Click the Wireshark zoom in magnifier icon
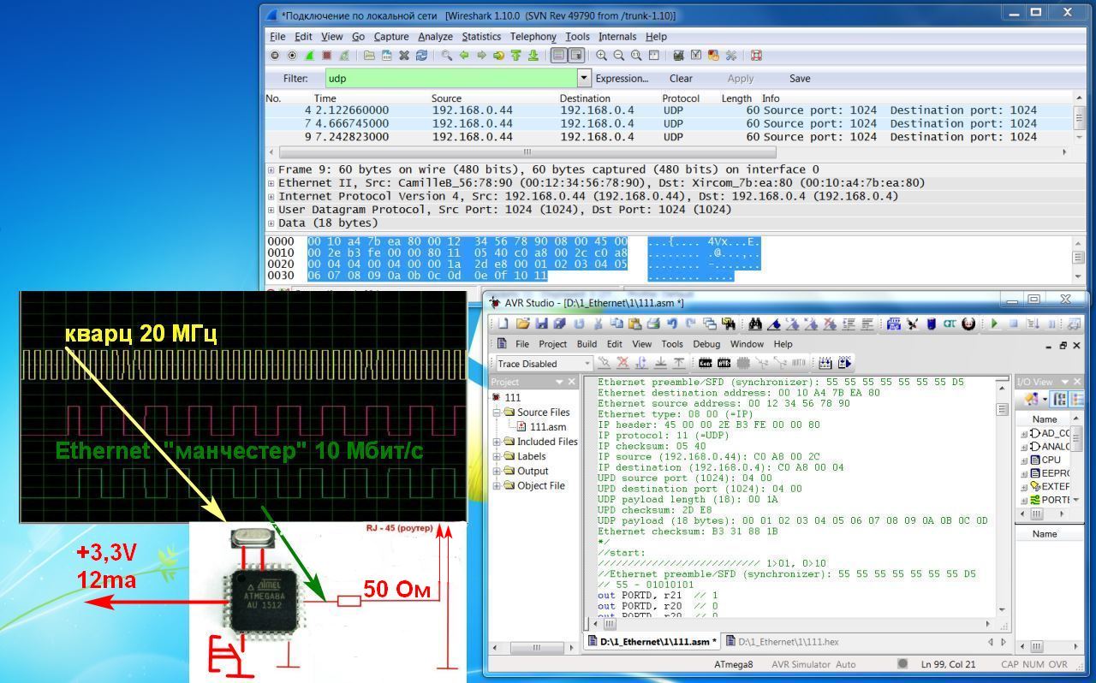The height and width of the screenshot is (683, 1096). [602, 56]
